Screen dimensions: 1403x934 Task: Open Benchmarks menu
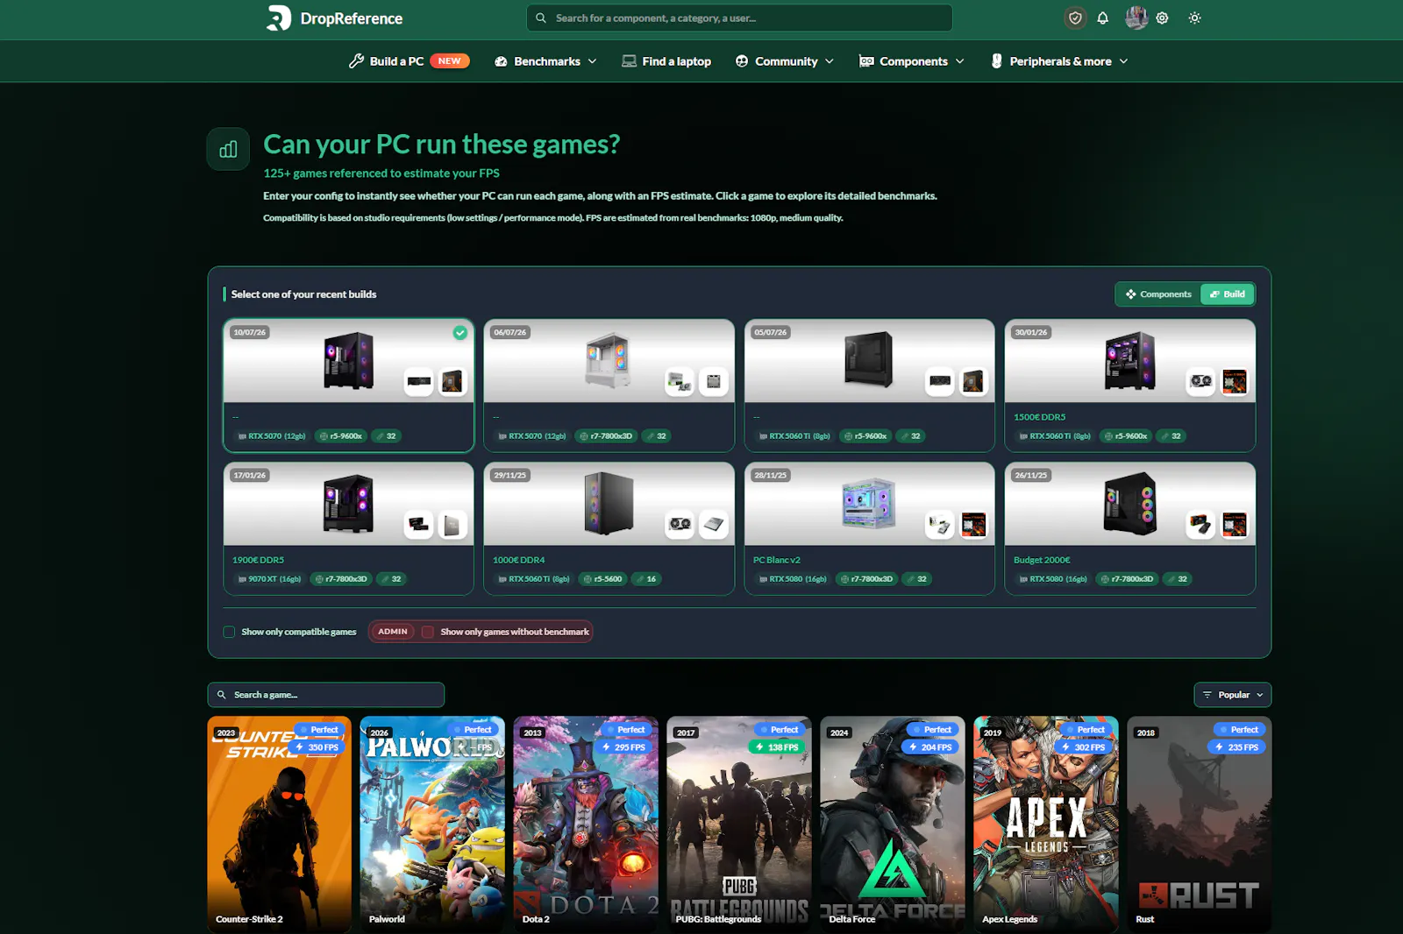547,61
